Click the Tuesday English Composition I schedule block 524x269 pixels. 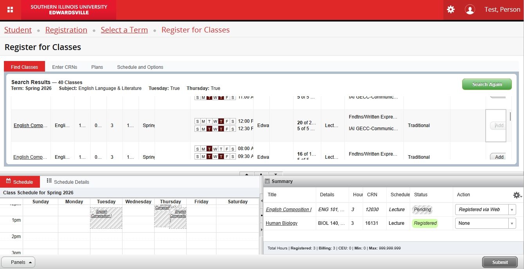[106, 218]
